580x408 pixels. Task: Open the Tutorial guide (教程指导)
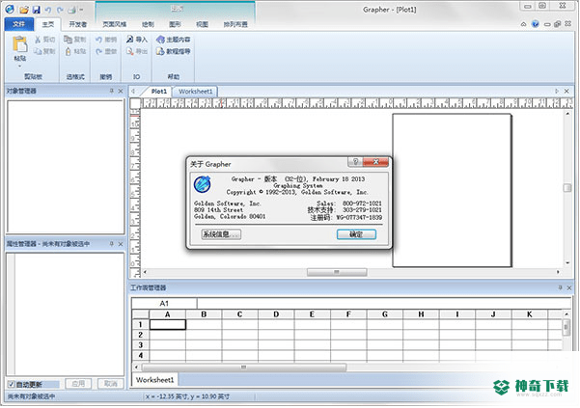(173, 51)
